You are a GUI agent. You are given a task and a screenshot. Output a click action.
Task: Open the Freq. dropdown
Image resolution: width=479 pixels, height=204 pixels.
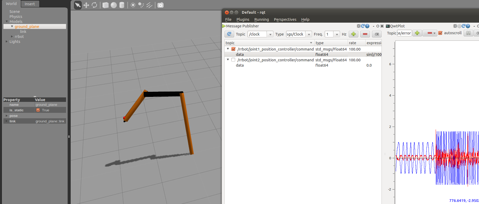[x=337, y=34]
